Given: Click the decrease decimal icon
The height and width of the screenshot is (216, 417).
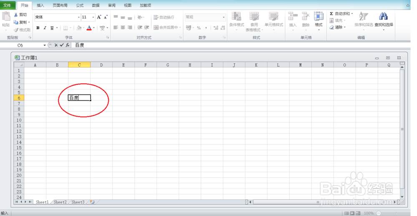Looking at the screenshot, I should (x=223, y=28).
